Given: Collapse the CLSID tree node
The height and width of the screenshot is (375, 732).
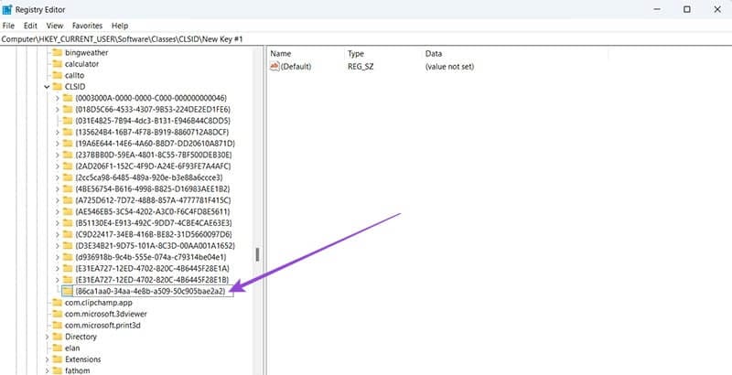Looking at the screenshot, I should 47,87.
